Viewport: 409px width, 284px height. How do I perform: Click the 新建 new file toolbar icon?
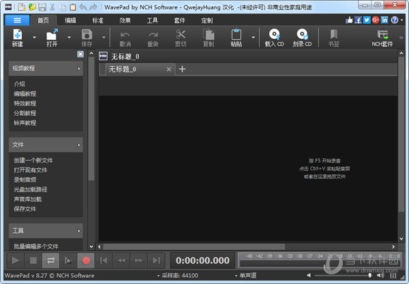click(x=17, y=38)
